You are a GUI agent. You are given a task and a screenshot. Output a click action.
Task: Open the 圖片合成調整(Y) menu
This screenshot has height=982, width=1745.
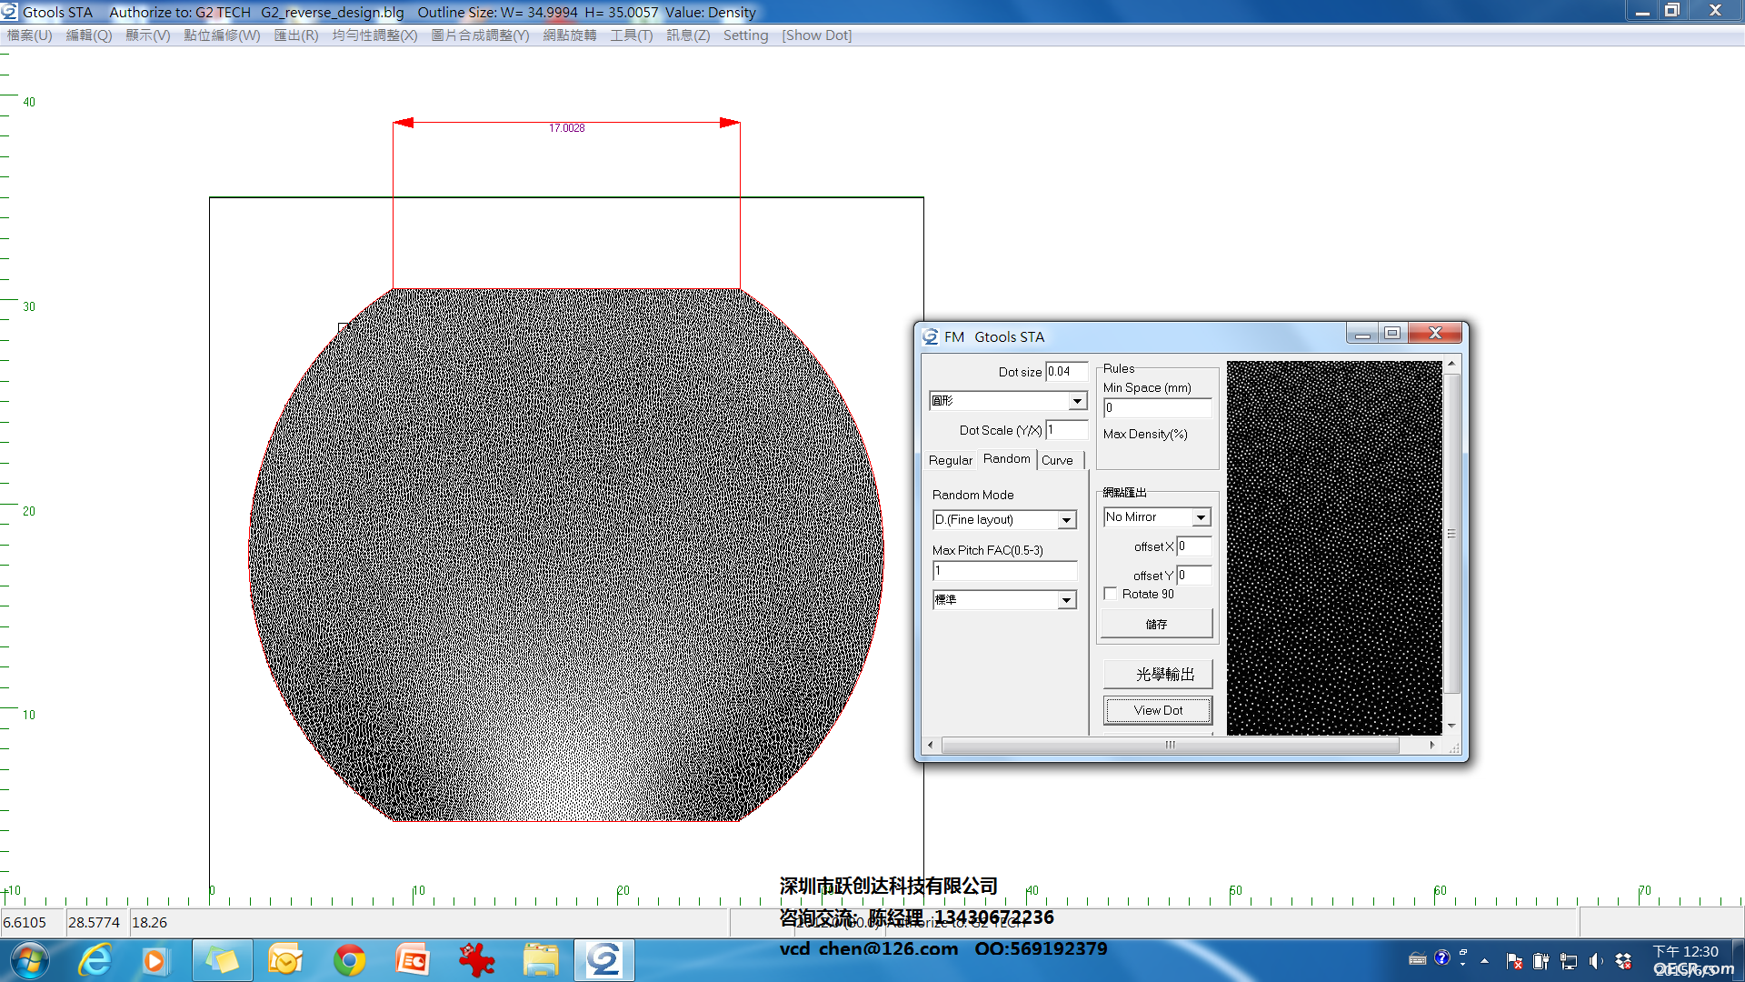pos(480,35)
